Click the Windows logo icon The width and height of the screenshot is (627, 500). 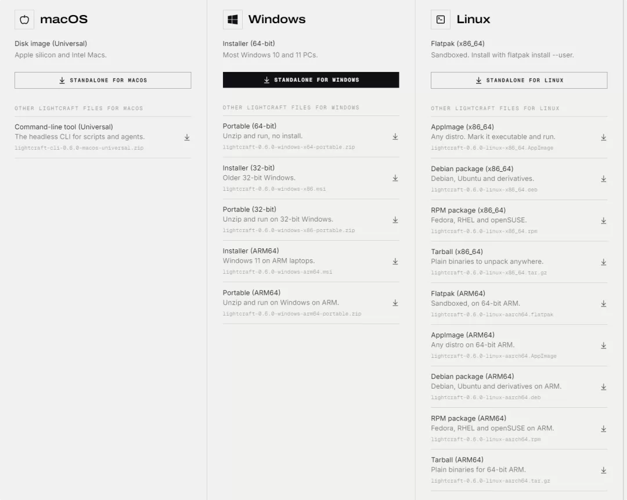pyautogui.click(x=233, y=20)
